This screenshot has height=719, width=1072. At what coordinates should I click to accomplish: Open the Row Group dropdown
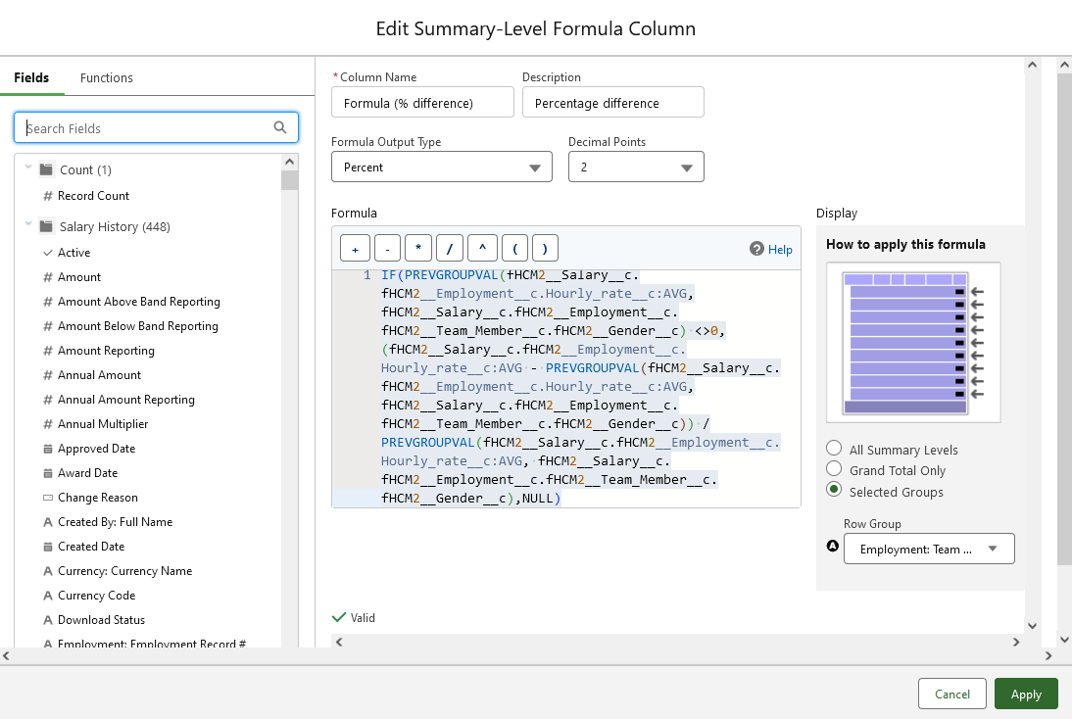coord(928,549)
